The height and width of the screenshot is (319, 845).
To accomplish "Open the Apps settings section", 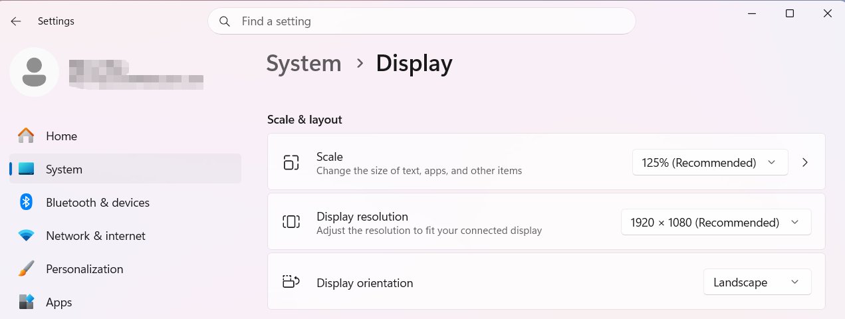I will [x=125, y=302].
